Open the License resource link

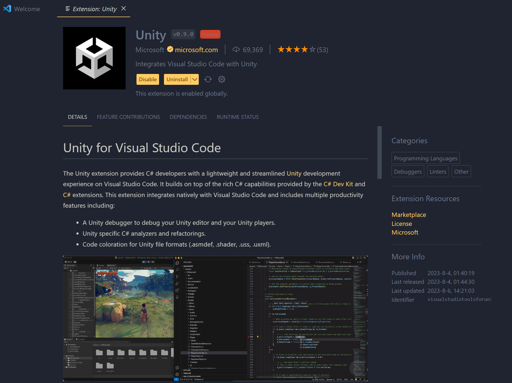(x=402, y=224)
